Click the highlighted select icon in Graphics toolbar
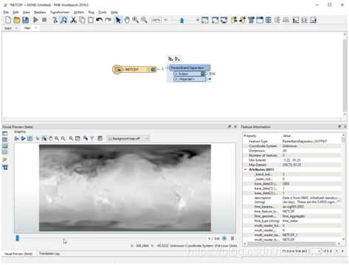Viewport: 349px width, 265px height. (x=44, y=138)
